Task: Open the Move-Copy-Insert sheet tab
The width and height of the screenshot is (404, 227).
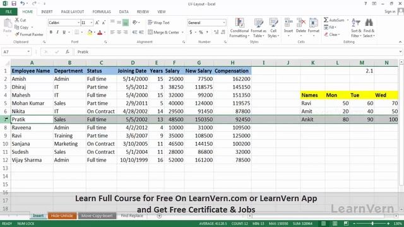Action: point(97,216)
